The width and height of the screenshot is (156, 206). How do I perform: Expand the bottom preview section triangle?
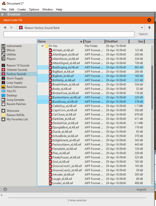(1, 195)
